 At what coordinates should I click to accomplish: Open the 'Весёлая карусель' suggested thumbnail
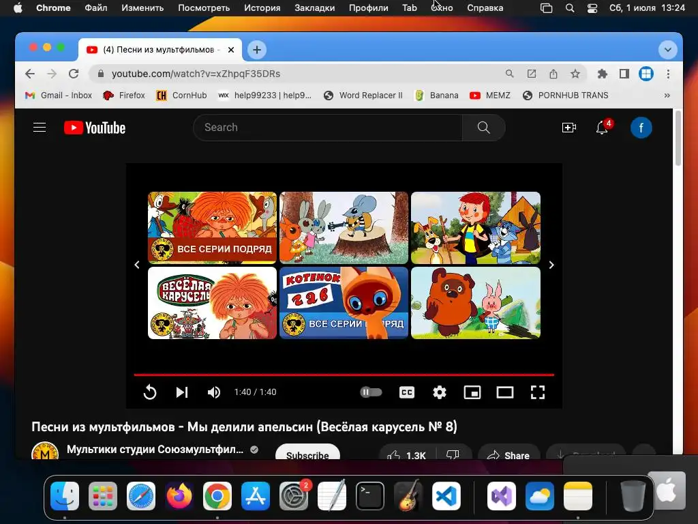pyautogui.click(x=213, y=303)
